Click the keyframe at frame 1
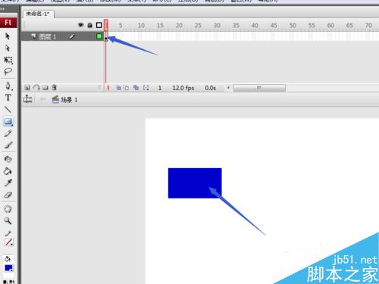Screen dimensions: 379x284 tap(106, 36)
